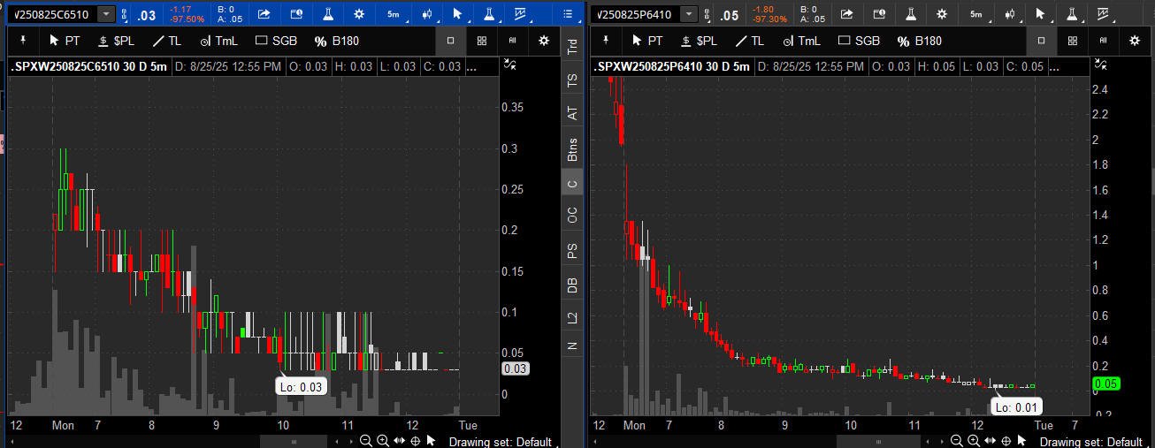Open the 5m timeframe dropdown in right chart
Screen dimensions: 1155x448
click(975, 14)
